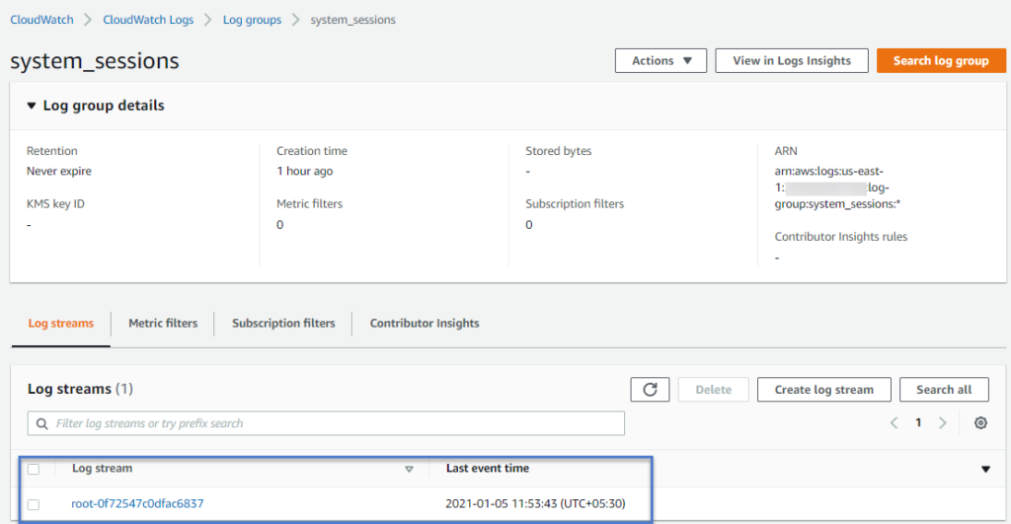1011x524 pixels.
Task: Switch to the Log streams tab
Action: (x=60, y=324)
